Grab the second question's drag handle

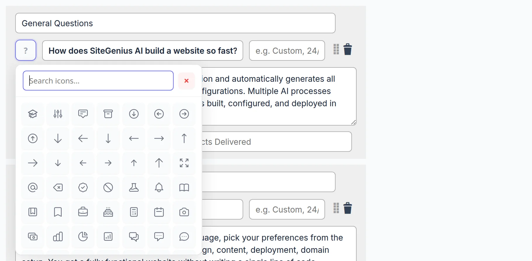pos(336,208)
